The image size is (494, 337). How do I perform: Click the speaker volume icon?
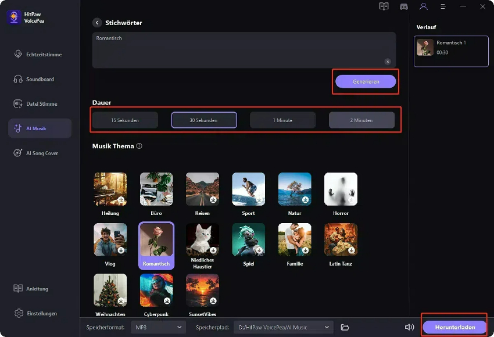[x=409, y=327]
